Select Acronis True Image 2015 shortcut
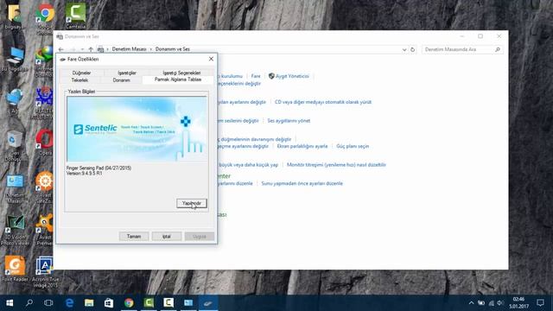The height and width of the screenshot is (311, 553). (x=45, y=271)
